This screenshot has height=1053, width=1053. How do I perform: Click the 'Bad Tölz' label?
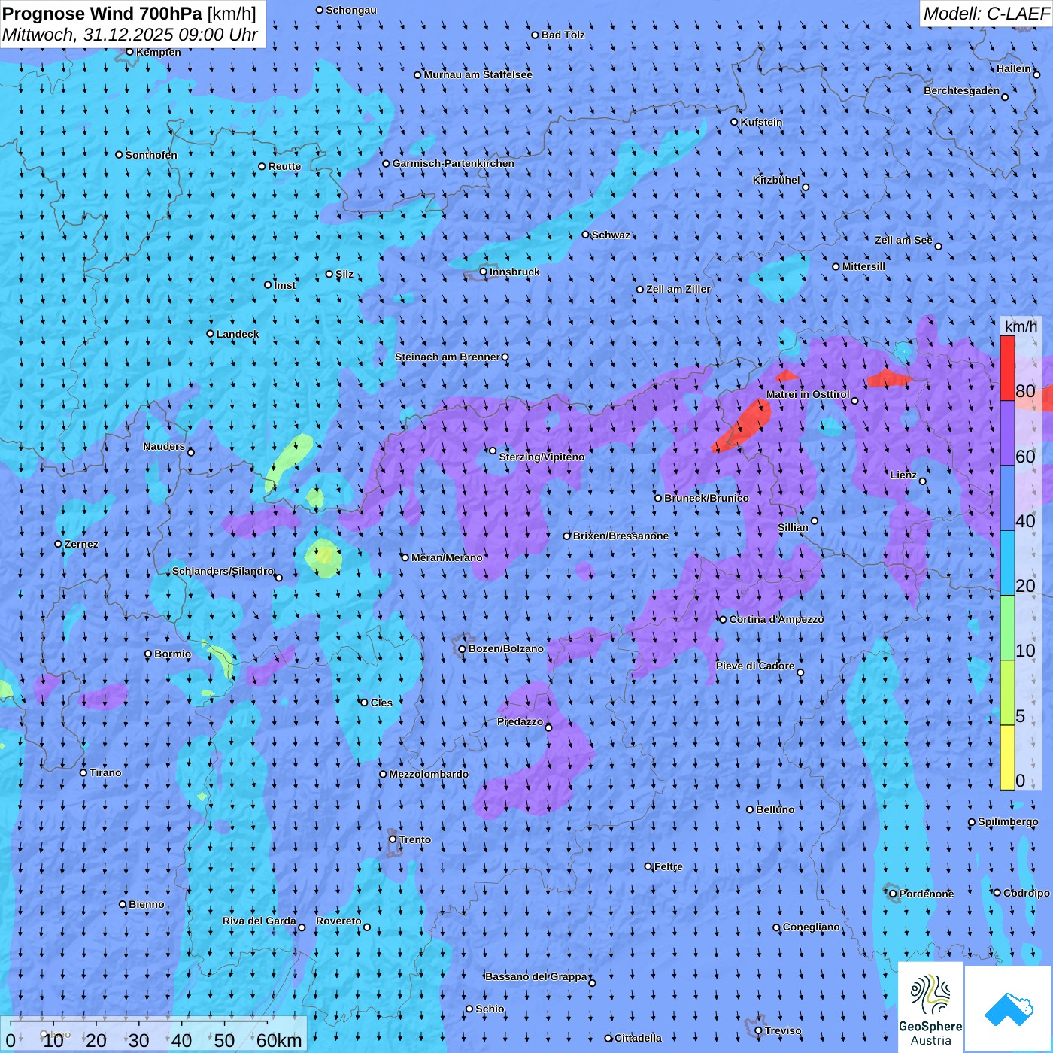coord(563,35)
